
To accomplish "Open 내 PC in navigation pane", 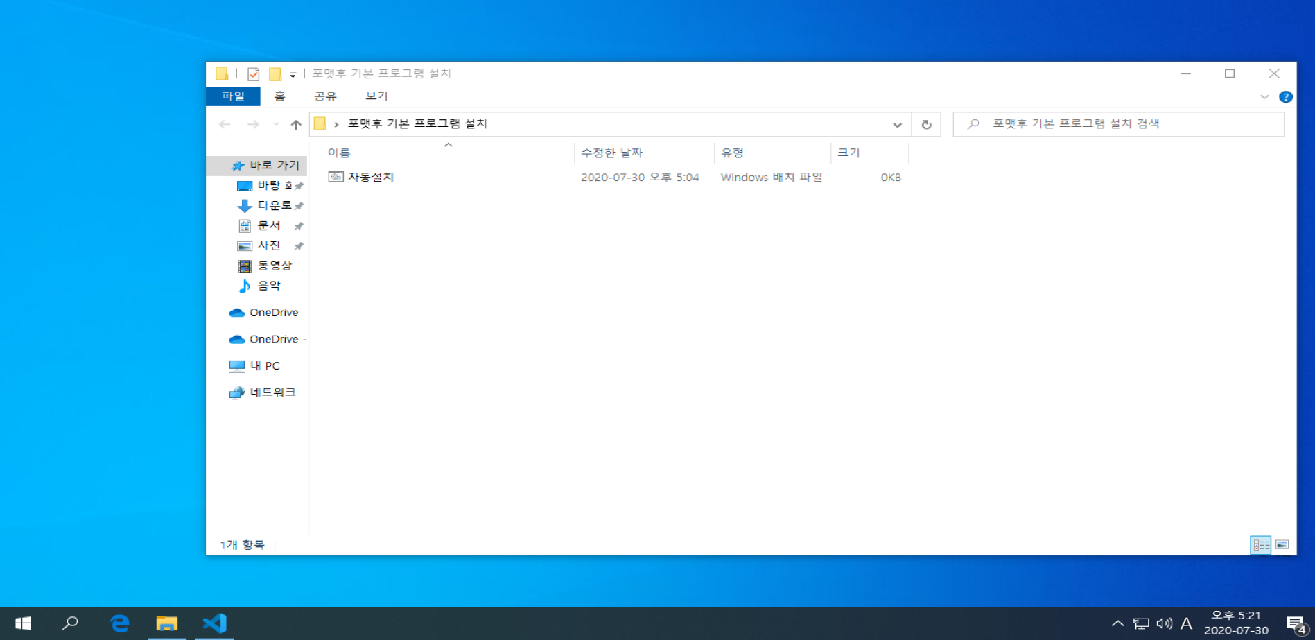I will (x=254, y=365).
